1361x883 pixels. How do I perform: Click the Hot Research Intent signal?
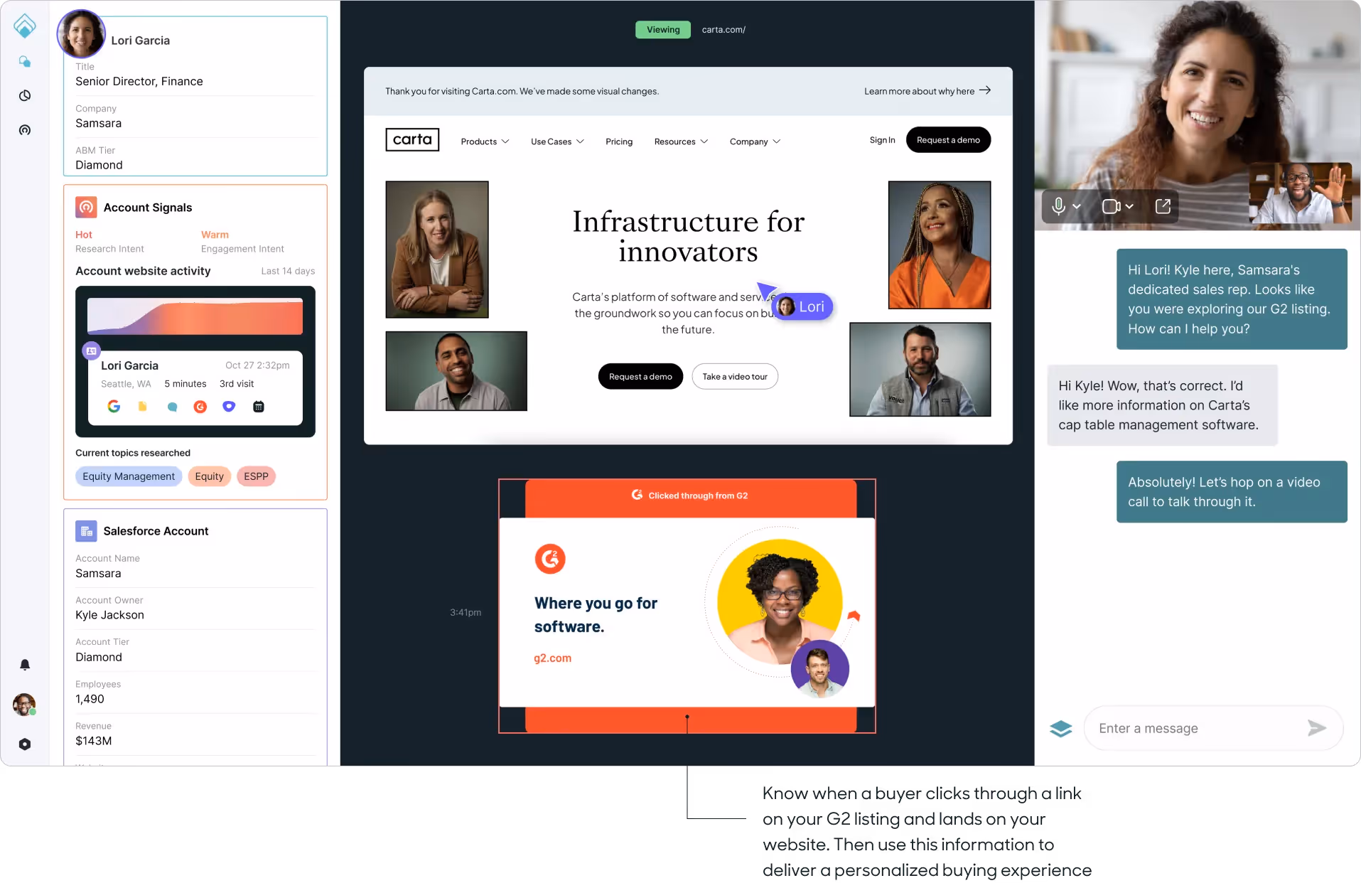(x=109, y=241)
